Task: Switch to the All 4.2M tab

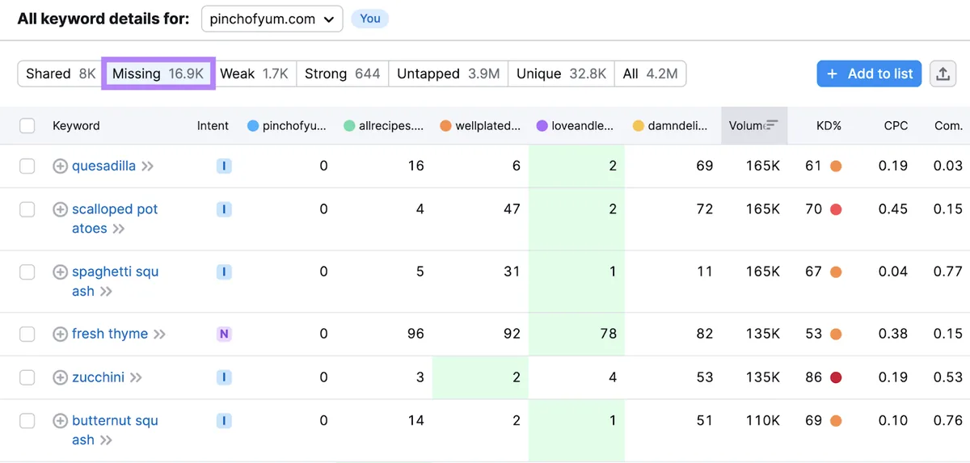Action: click(x=650, y=74)
